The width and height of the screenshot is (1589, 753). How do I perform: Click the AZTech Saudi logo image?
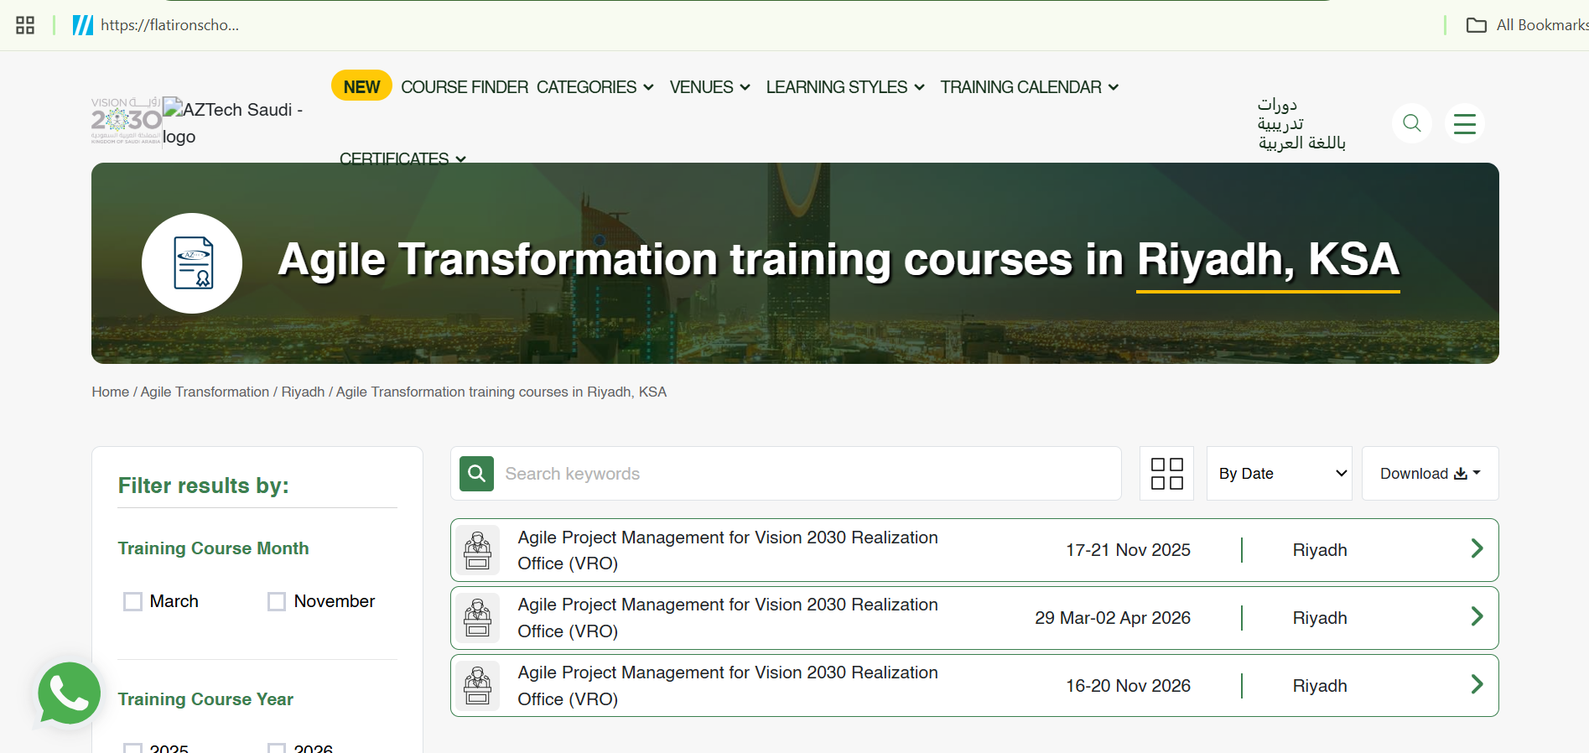233,122
